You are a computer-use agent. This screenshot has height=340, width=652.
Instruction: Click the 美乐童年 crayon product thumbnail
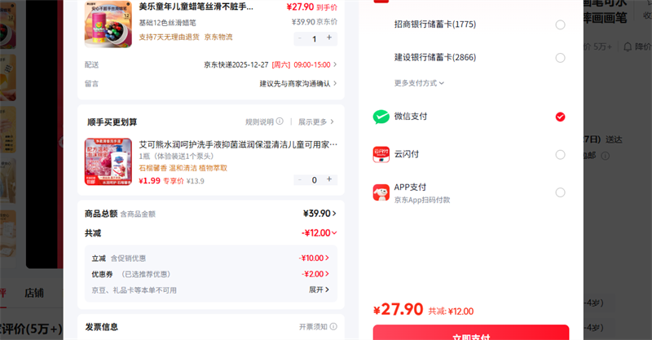108,23
